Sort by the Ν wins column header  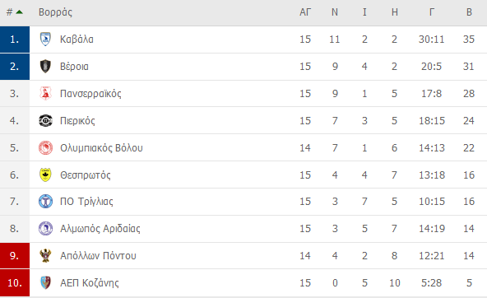pyautogui.click(x=335, y=12)
